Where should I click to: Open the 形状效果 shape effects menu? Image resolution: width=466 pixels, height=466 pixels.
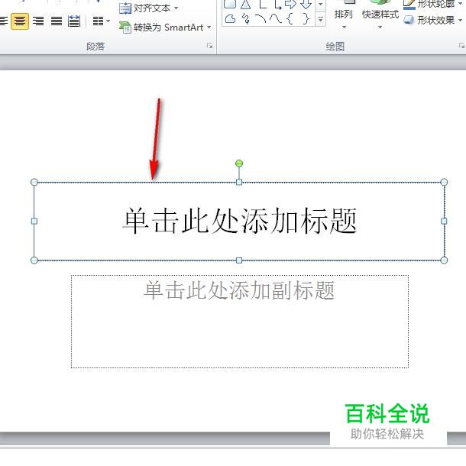tap(433, 20)
